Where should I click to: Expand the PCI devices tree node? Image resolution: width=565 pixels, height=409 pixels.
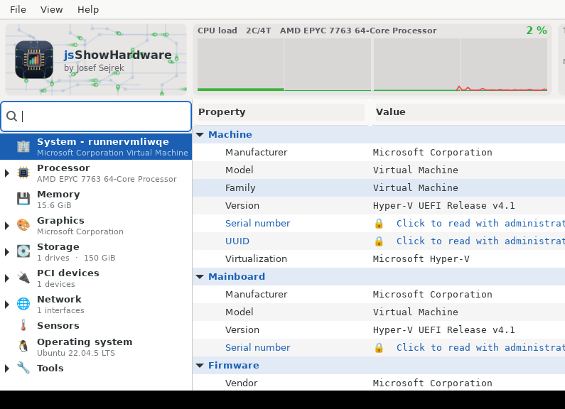pos(6,278)
